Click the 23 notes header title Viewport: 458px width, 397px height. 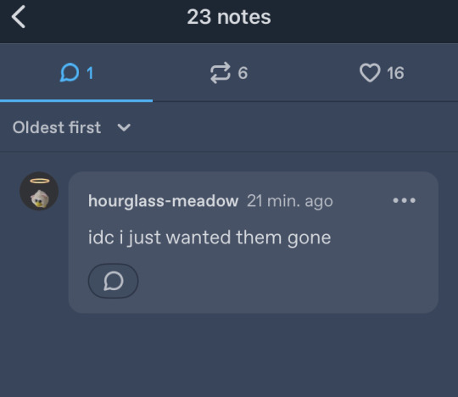click(229, 17)
